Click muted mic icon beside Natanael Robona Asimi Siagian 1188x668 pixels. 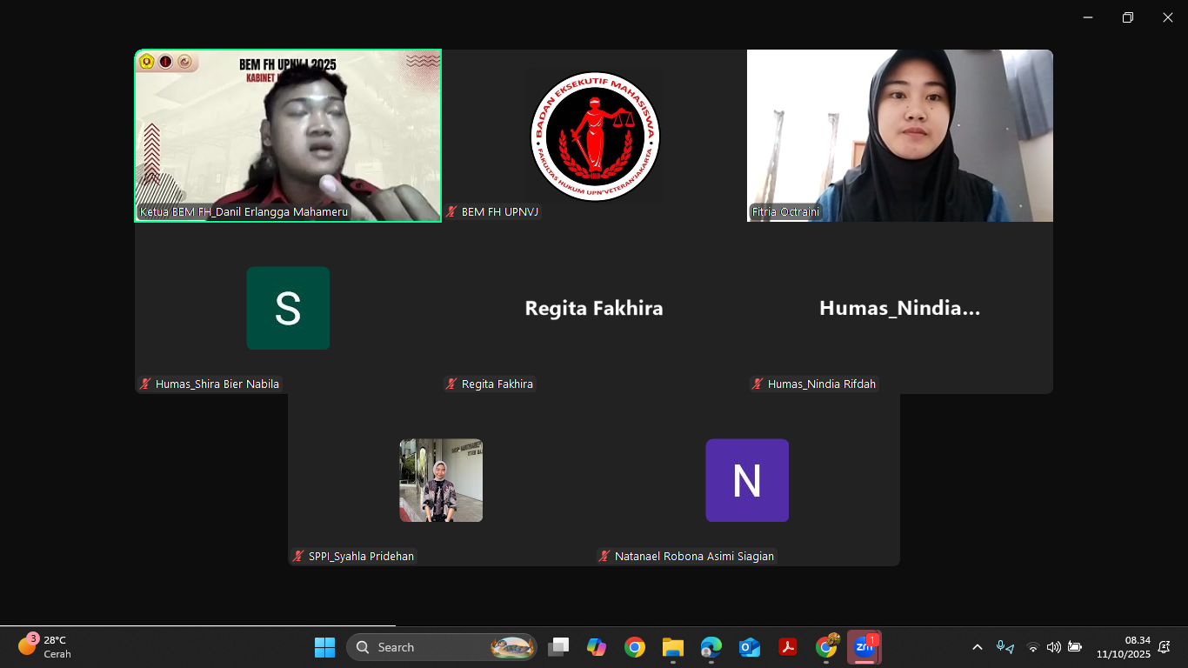(x=604, y=556)
